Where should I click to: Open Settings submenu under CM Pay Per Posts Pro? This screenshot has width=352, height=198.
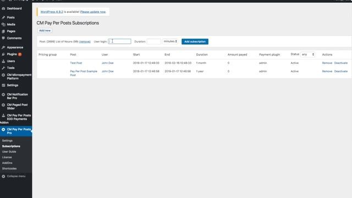click(7, 141)
